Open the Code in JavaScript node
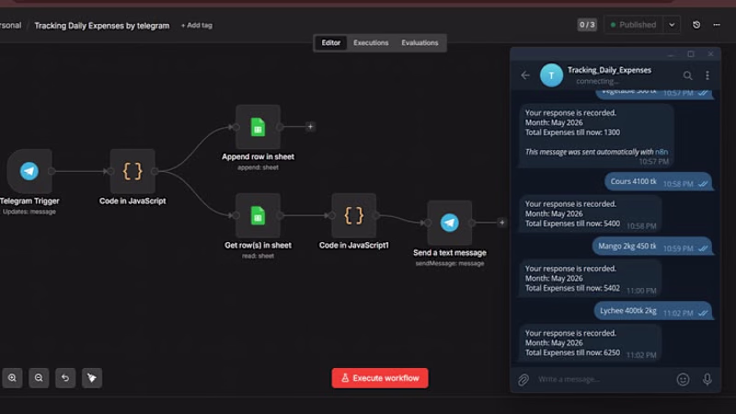The height and width of the screenshot is (414, 736). (x=132, y=171)
